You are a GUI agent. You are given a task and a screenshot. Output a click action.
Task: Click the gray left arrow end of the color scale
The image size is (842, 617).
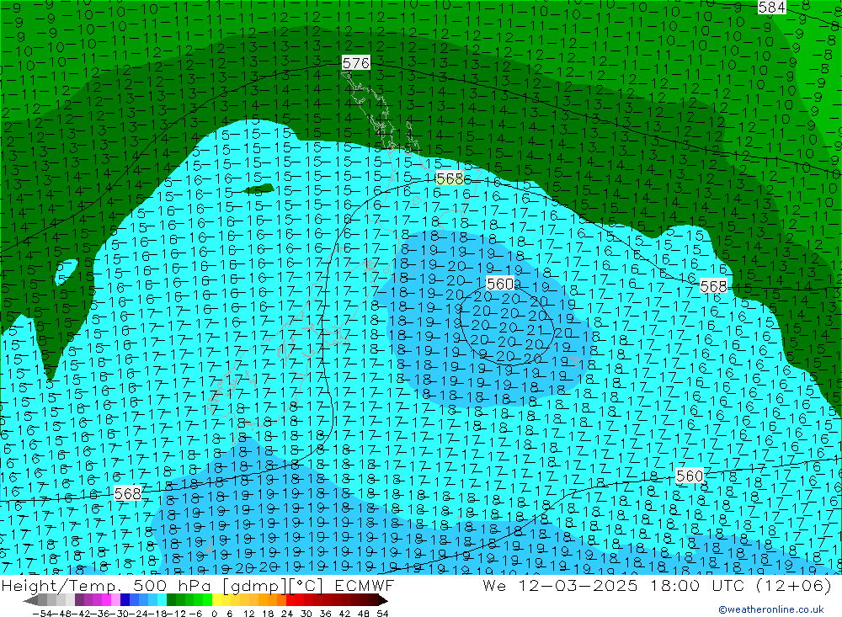click(x=30, y=600)
